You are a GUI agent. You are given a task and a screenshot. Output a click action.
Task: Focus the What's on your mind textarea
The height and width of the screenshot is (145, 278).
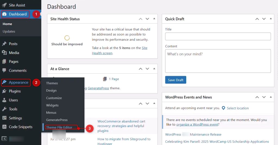click(x=218, y=61)
